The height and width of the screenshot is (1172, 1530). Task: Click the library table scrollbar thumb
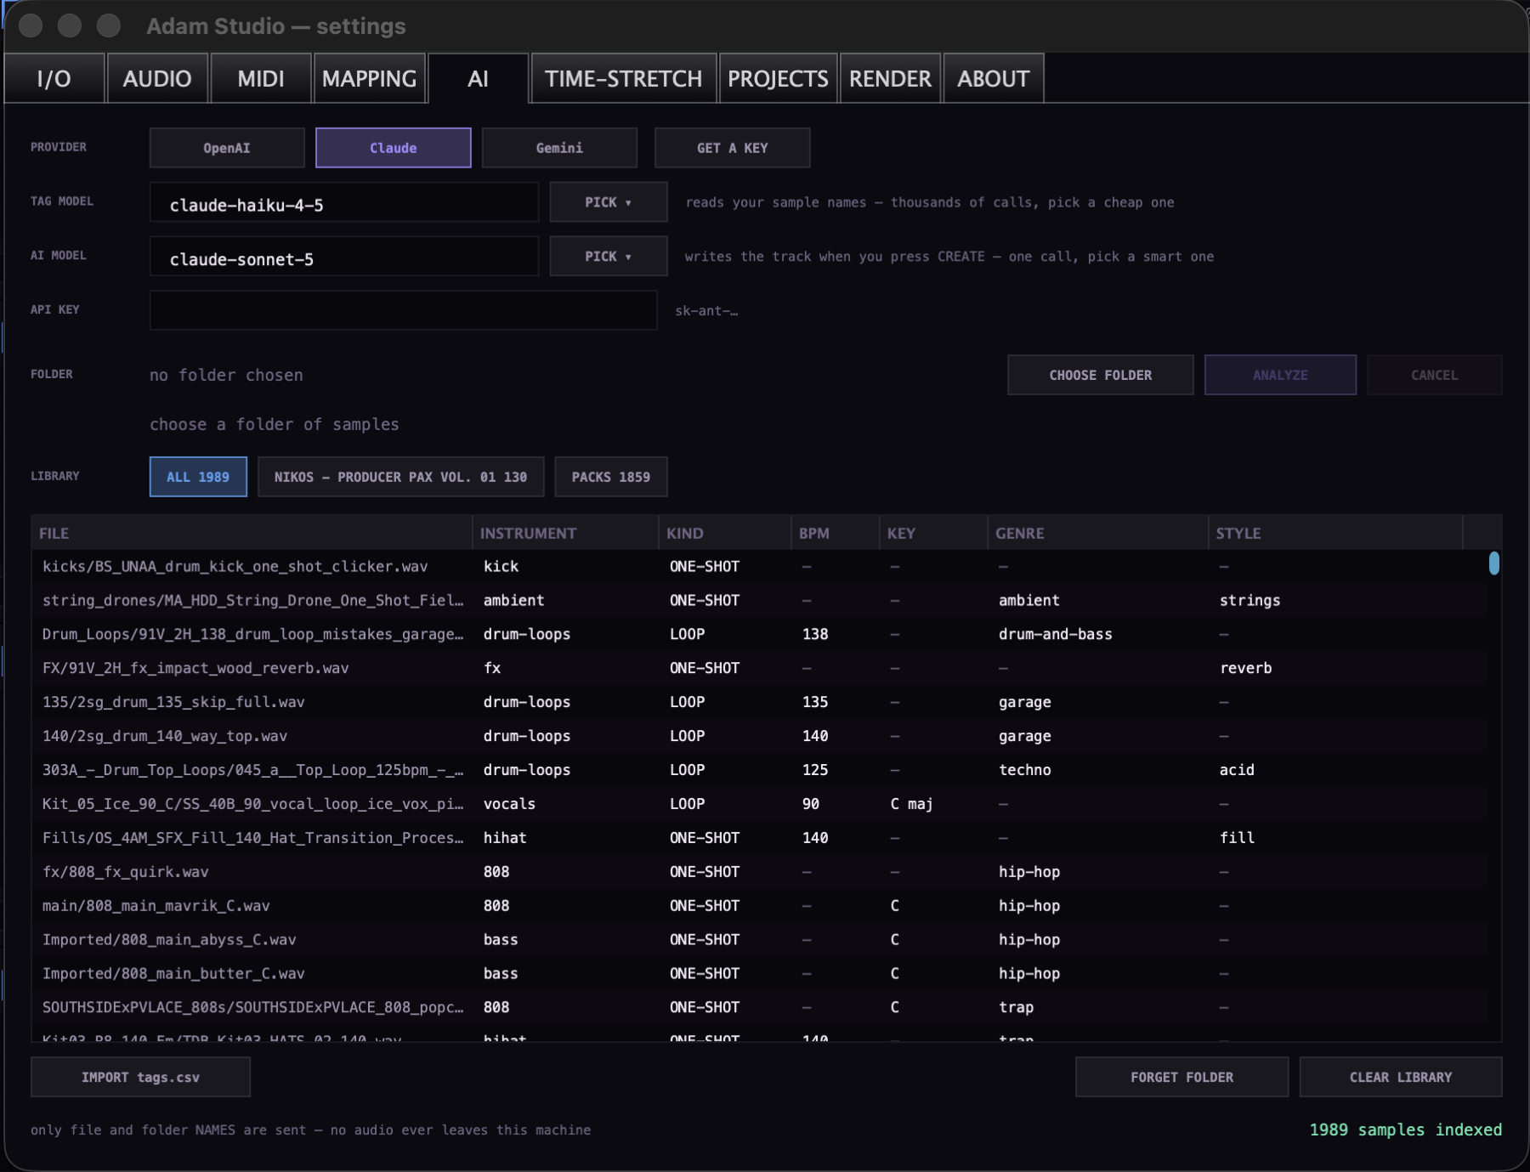pyautogui.click(x=1493, y=563)
